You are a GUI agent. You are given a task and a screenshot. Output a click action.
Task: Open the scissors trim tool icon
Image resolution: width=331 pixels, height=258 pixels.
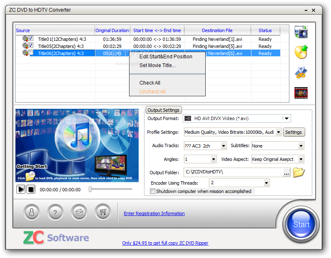(x=301, y=72)
